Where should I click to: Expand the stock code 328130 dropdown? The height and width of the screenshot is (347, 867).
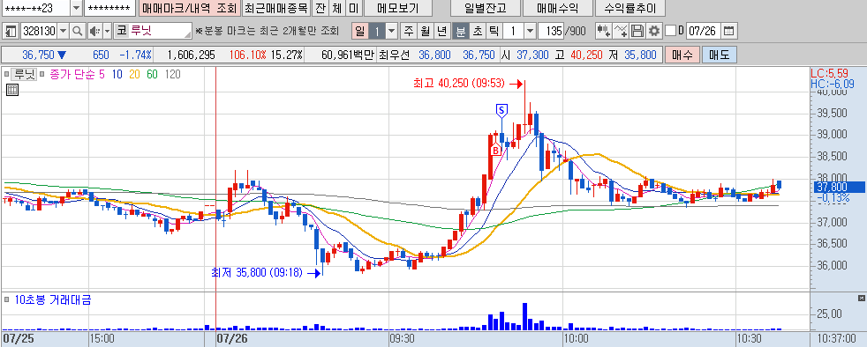point(63,31)
